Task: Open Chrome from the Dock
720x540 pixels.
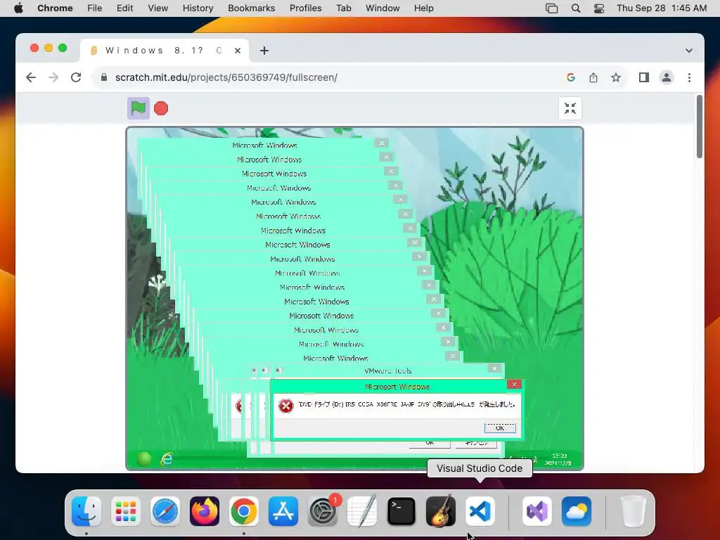Action: (x=244, y=511)
